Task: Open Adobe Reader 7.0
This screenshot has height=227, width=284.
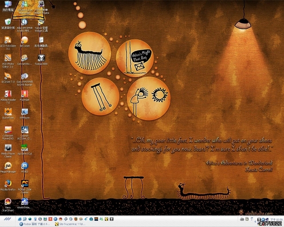Action: tap(8, 97)
